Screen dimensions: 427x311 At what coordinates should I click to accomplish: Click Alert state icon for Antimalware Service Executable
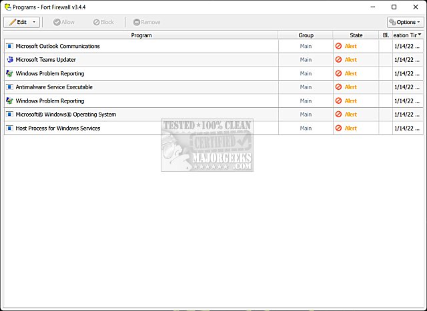pyautogui.click(x=338, y=87)
